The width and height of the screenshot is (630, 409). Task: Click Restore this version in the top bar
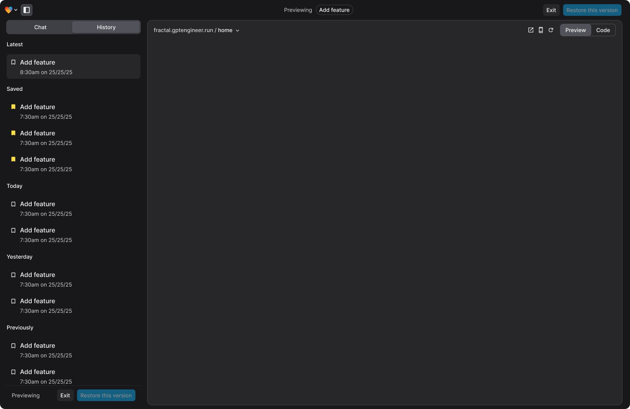tap(592, 10)
